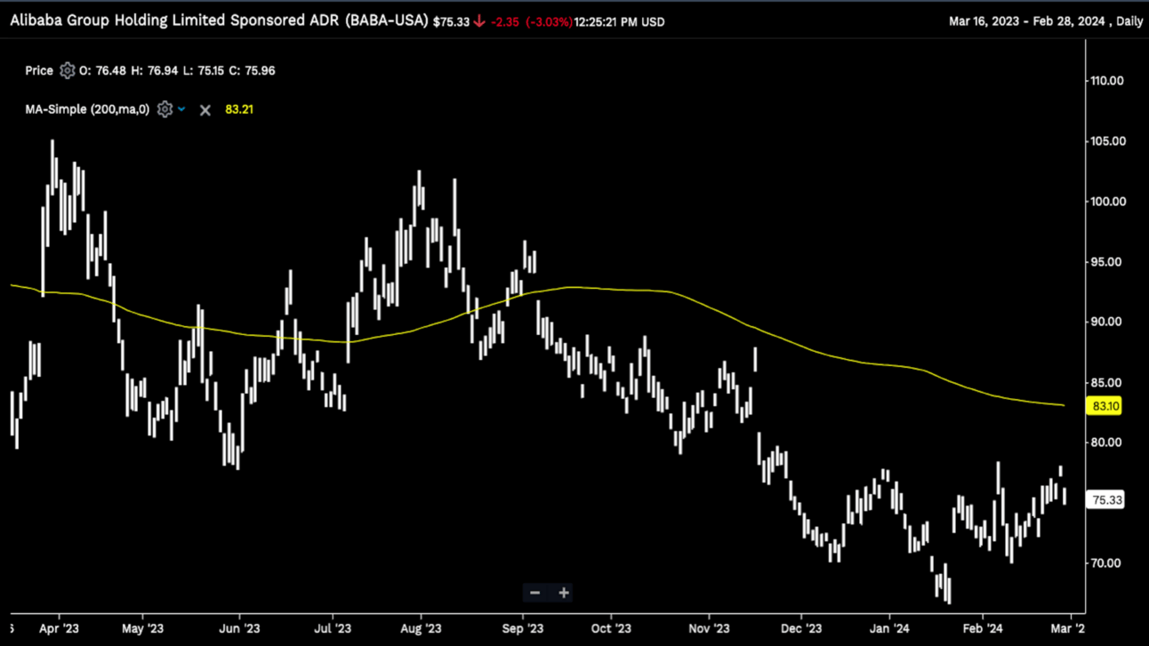Select the Nov '23 time axis label
Viewport: 1149px width, 646px height.
coord(709,628)
